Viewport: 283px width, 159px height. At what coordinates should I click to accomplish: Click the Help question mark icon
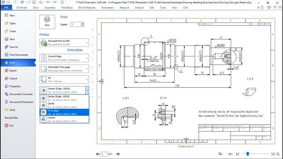click(262, 8)
